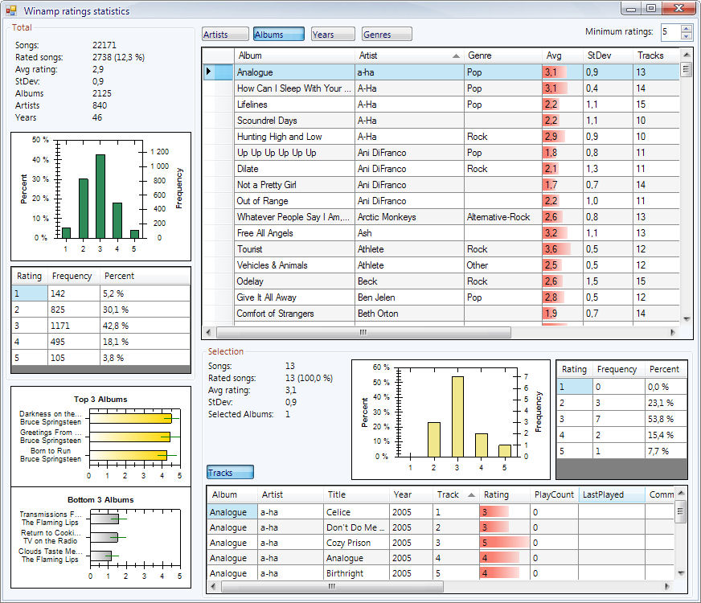Click the 'Darkness on the...' top album bar
The image size is (701, 603).
pos(130,418)
